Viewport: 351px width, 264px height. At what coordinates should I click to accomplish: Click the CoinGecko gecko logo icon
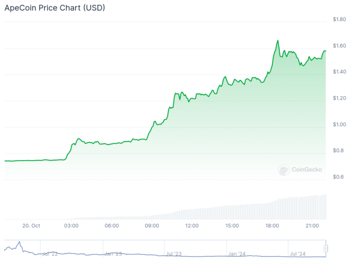click(x=284, y=170)
